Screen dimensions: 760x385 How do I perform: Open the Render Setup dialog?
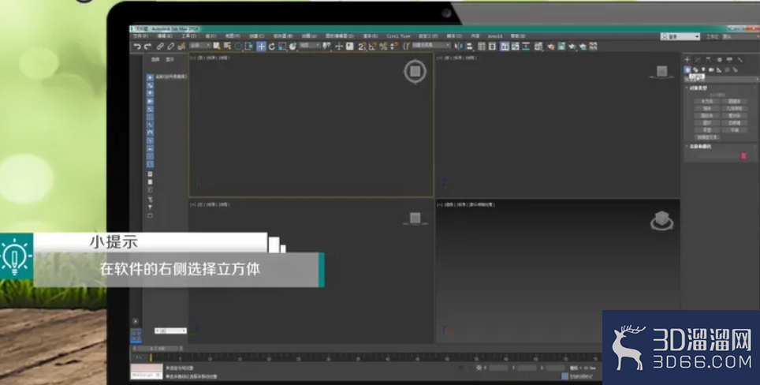[x=550, y=46]
